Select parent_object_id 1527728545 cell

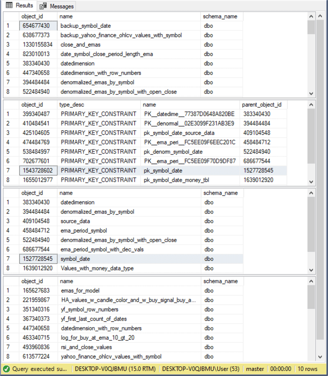(x=263, y=171)
